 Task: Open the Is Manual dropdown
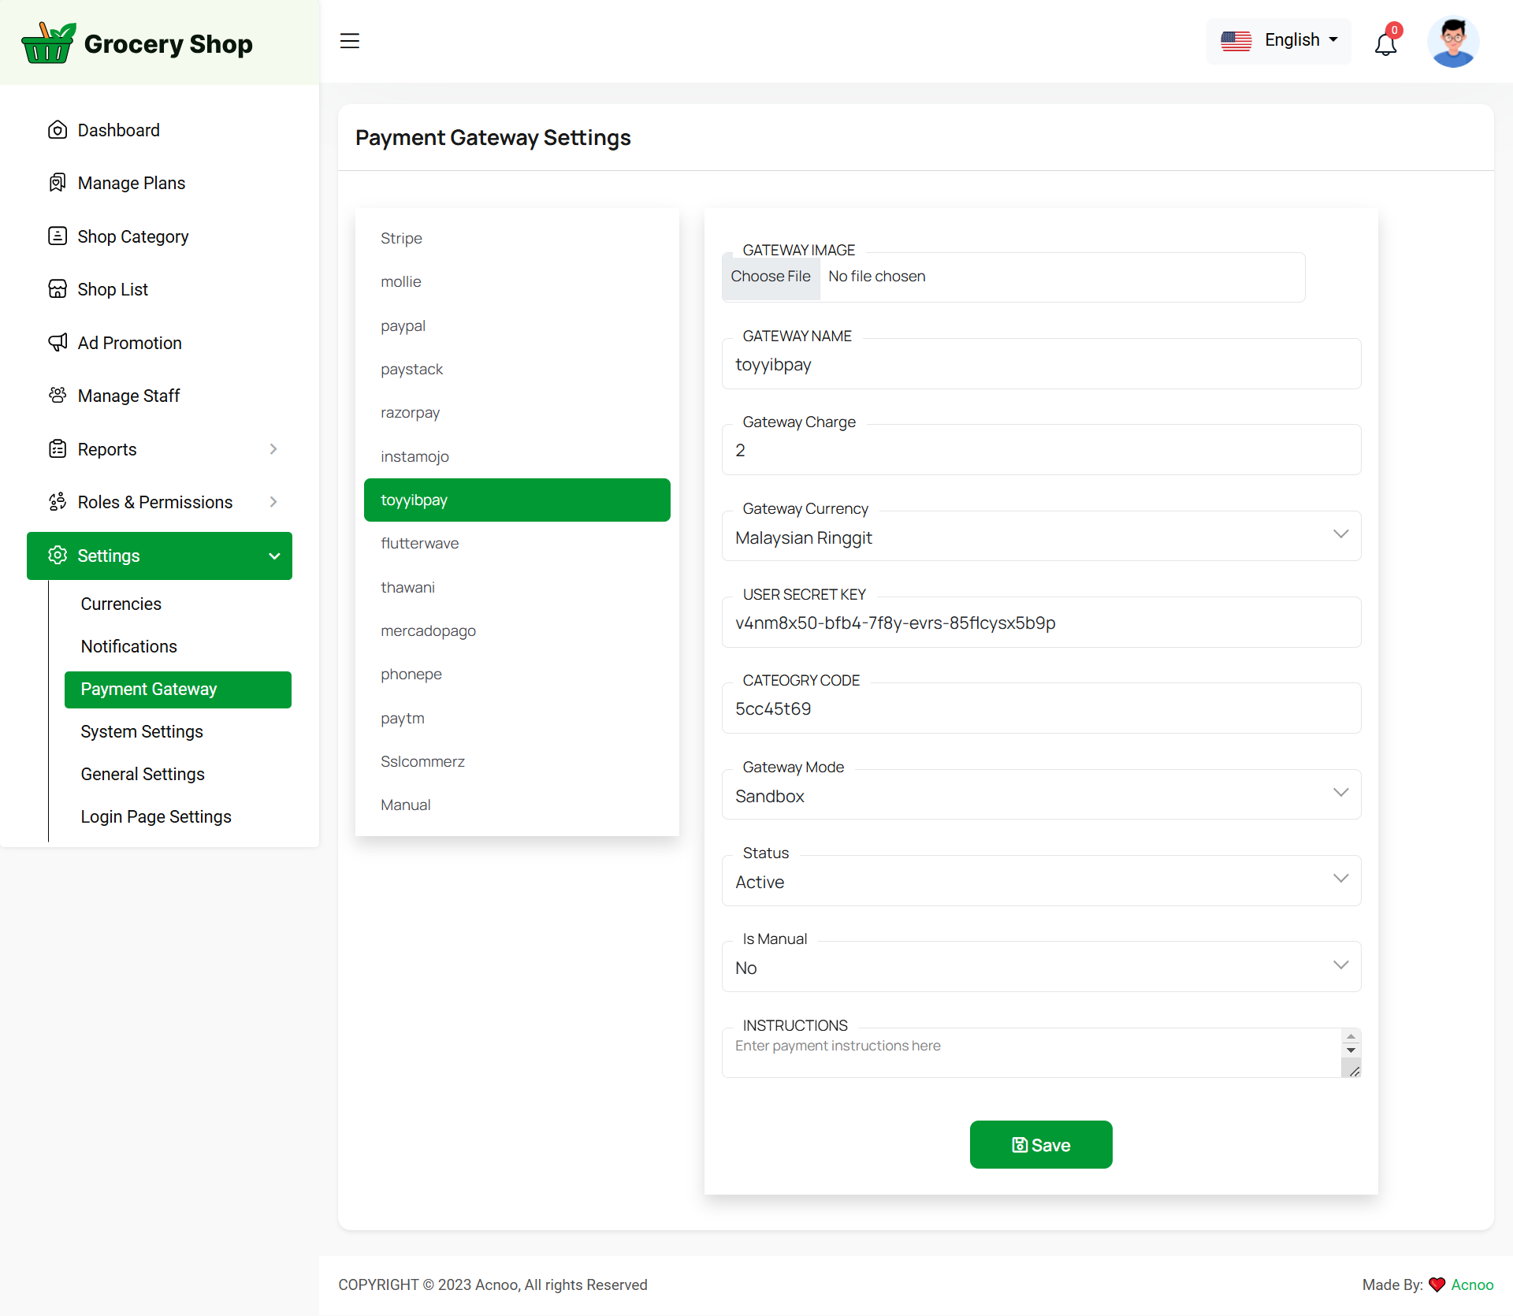point(1040,967)
